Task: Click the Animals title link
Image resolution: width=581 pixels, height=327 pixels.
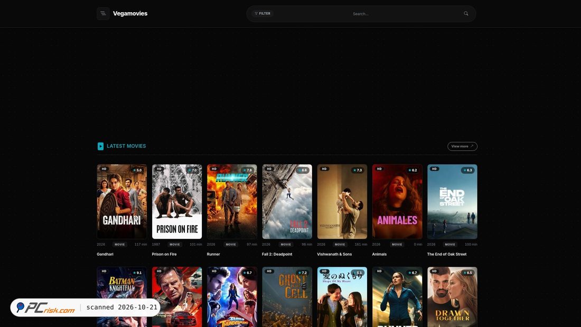Action: (379, 254)
